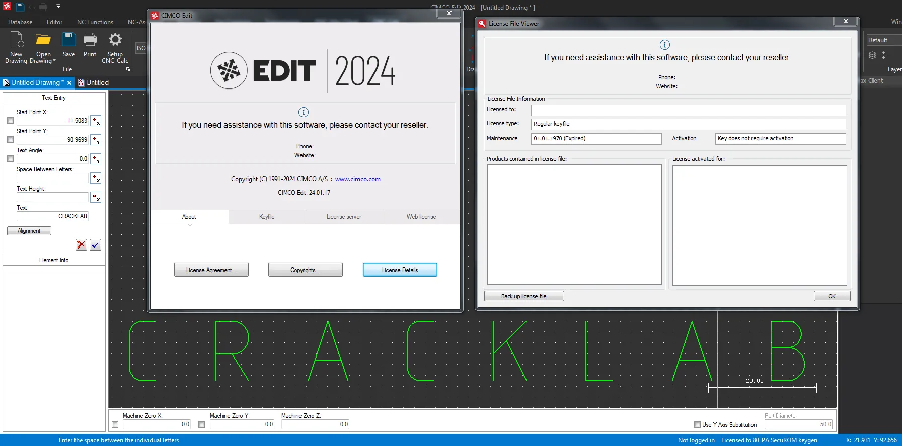The width and height of the screenshot is (902, 446).
Task: Confirm text entry with the blue checkmark
Action: click(95, 245)
